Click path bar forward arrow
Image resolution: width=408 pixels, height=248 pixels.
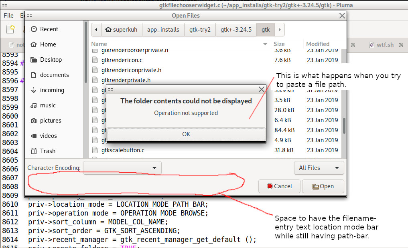280,30
